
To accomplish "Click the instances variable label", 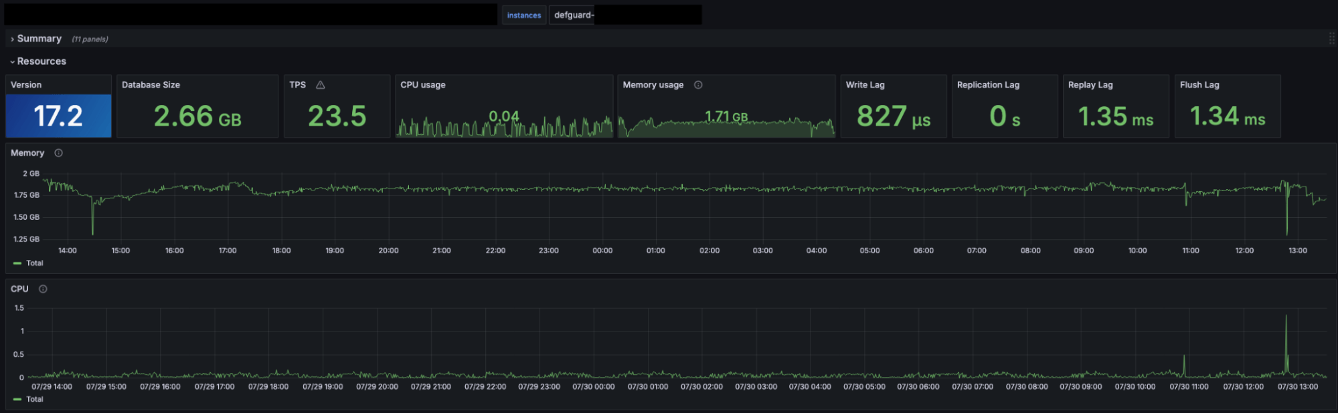I will [524, 15].
